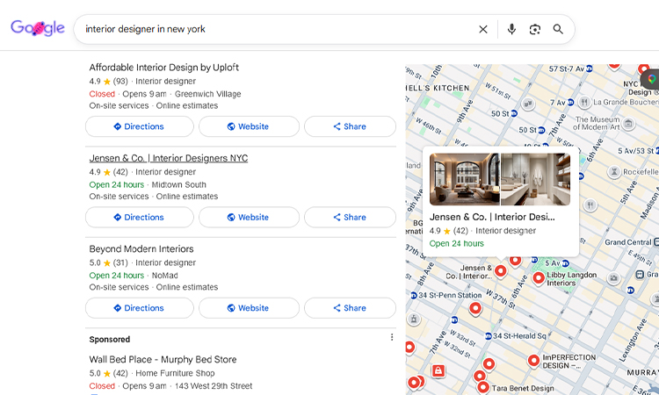Share Beyond Modern Interiors listing

pyautogui.click(x=350, y=308)
